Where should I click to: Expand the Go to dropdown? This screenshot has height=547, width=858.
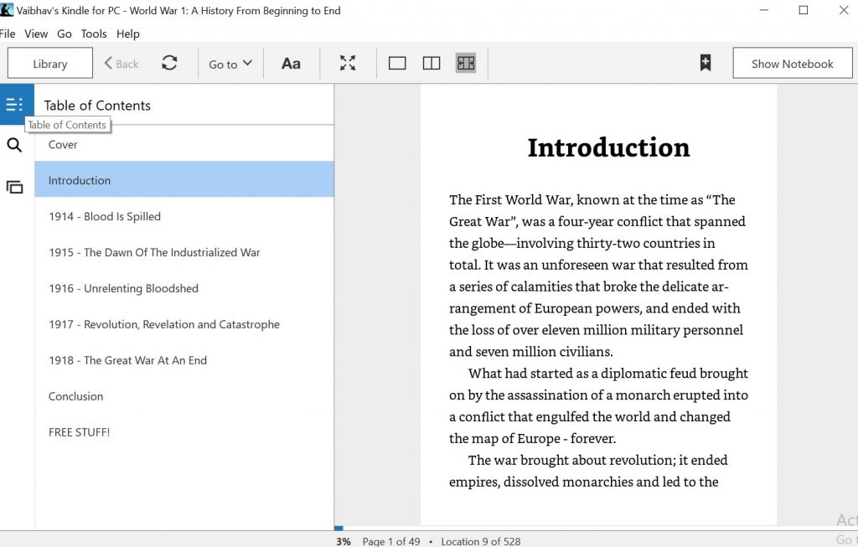coord(230,64)
